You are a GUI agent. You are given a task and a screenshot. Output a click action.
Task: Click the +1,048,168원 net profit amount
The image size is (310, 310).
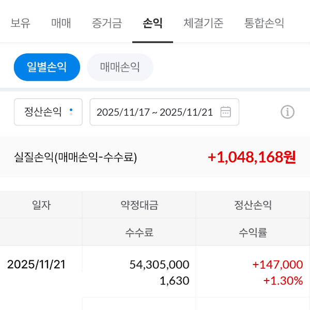(252, 157)
